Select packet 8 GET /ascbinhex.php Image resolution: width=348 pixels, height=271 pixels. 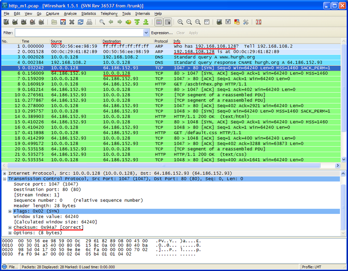pyautogui.click(x=171, y=84)
